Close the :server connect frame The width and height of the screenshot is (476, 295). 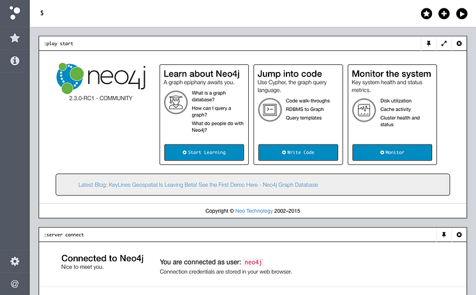[459, 234]
